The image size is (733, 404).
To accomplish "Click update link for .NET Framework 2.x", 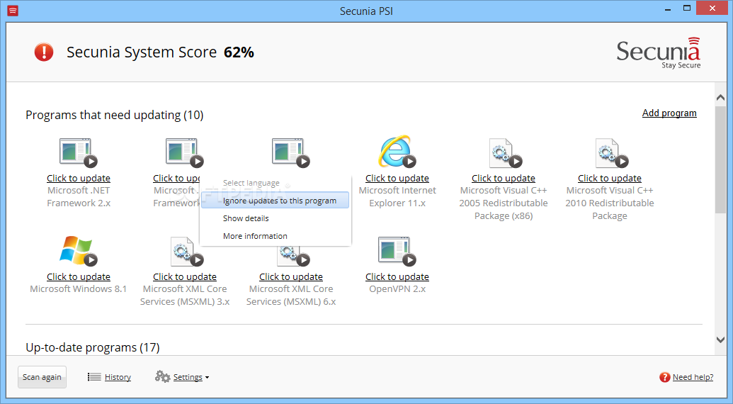I will [x=79, y=178].
